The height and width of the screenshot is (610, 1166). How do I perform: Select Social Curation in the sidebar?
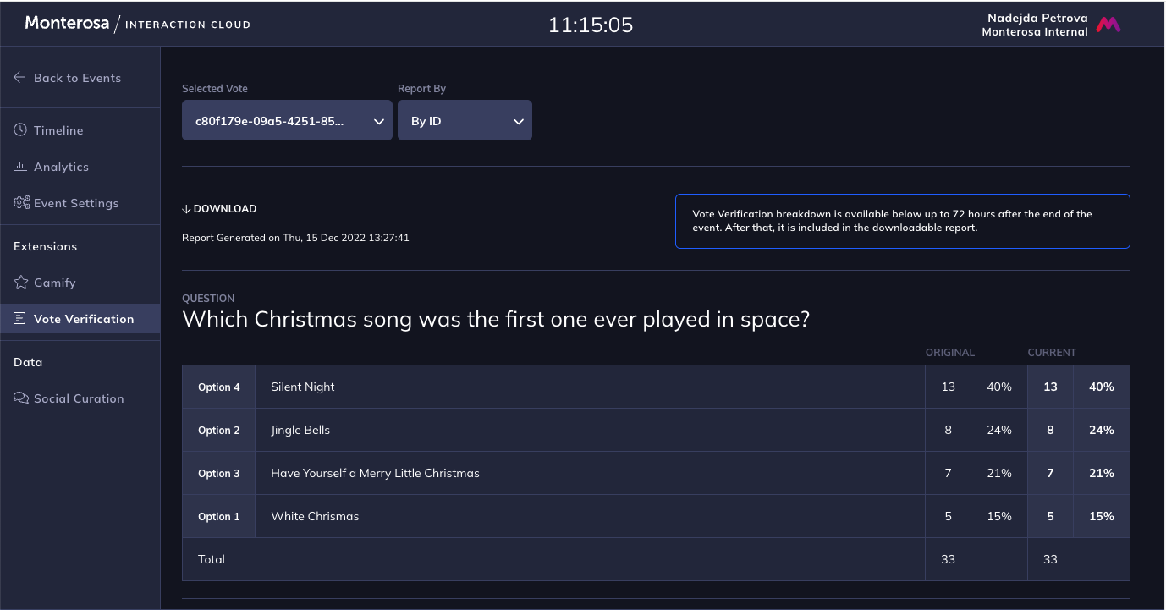point(79,398)
